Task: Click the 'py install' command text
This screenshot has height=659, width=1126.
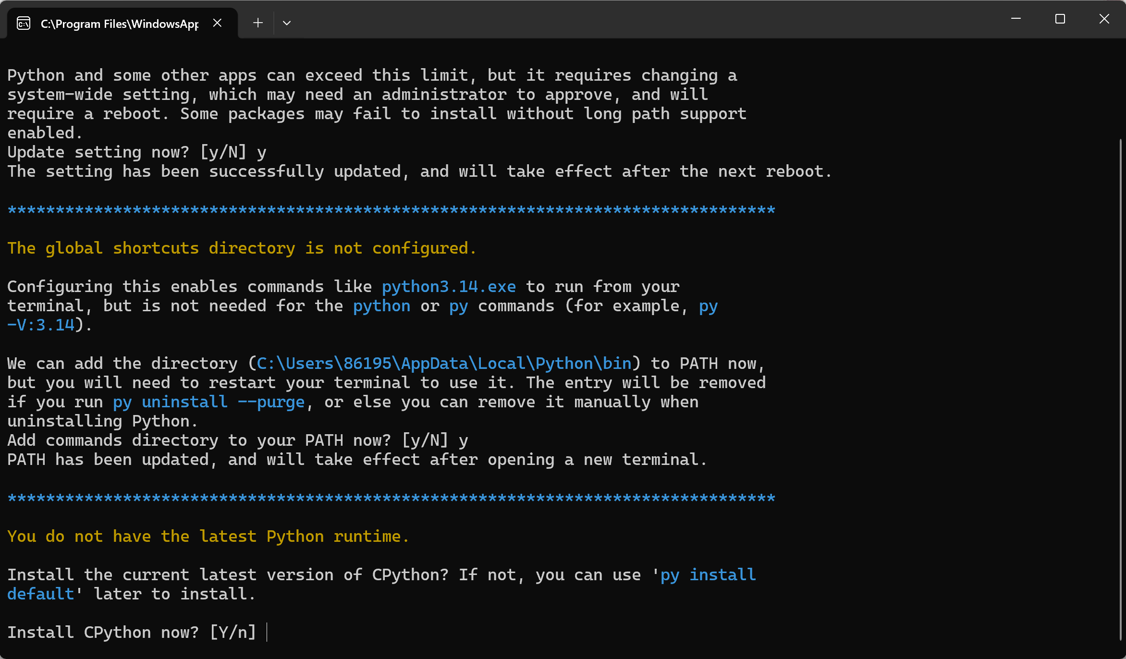Action: [708, 575]
